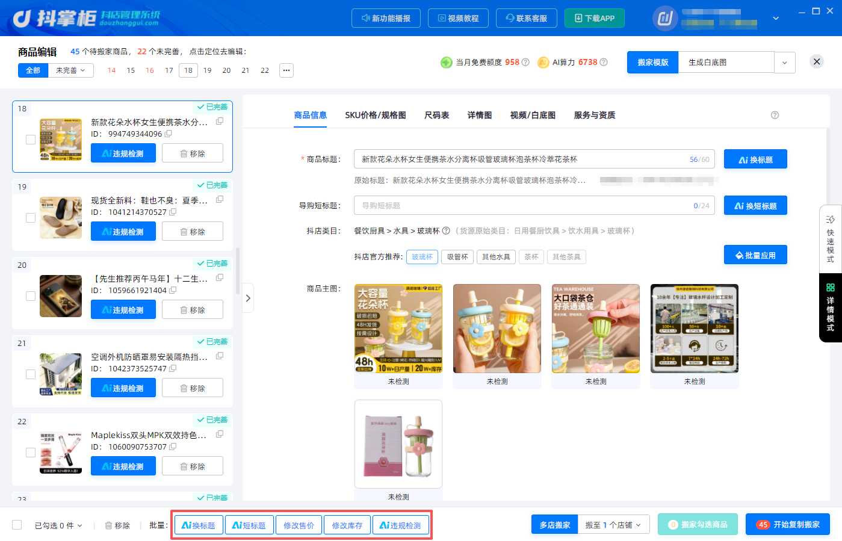Open the 尺码表 tab

tap(437, 115)
